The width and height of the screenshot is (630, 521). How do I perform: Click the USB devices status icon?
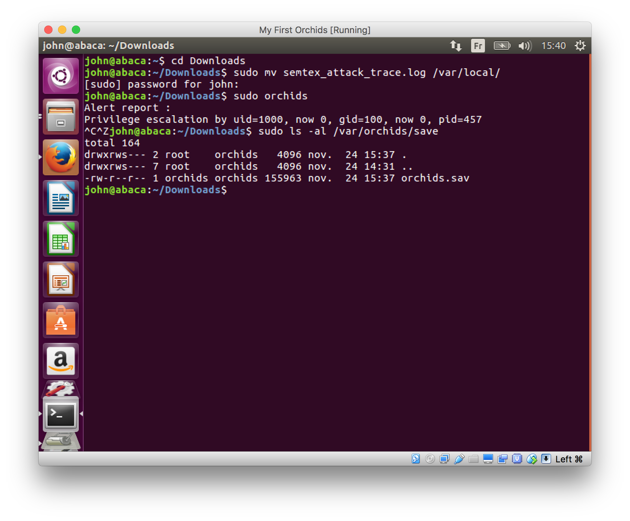(x=459, y=459)
